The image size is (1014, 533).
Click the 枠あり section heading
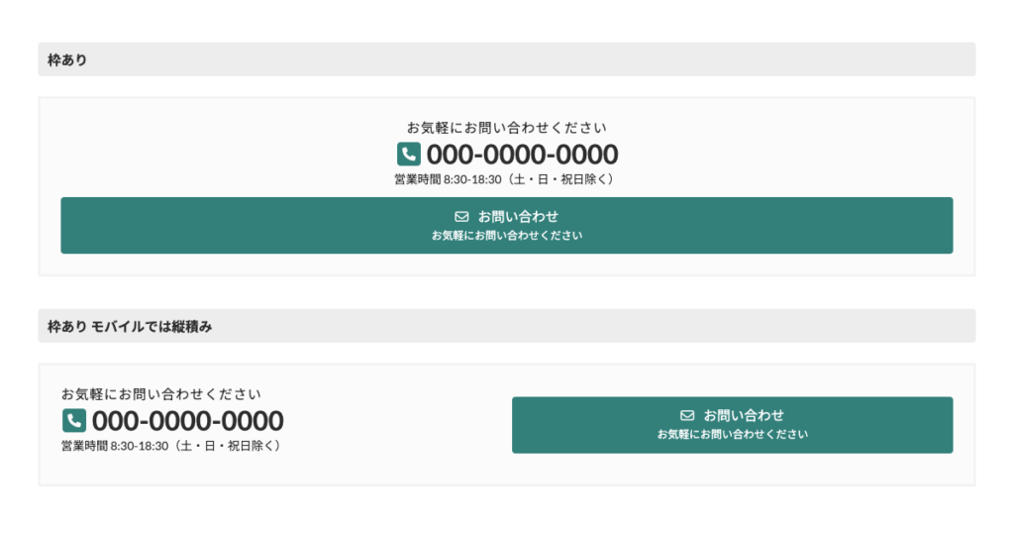[x=67, y=60]
